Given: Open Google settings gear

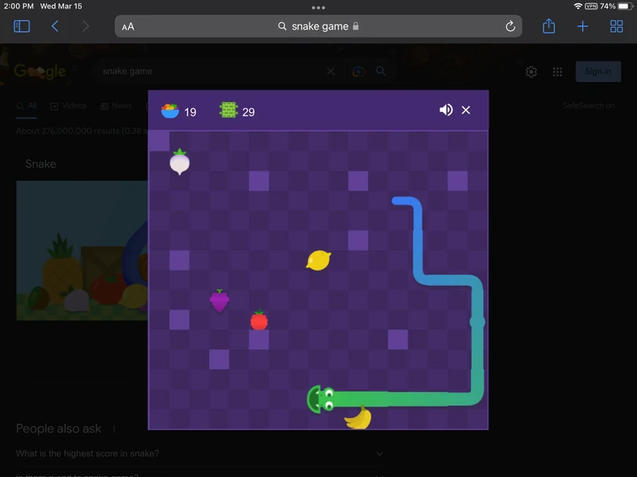Looking at the screenshot, I should (x=531, y=72).
